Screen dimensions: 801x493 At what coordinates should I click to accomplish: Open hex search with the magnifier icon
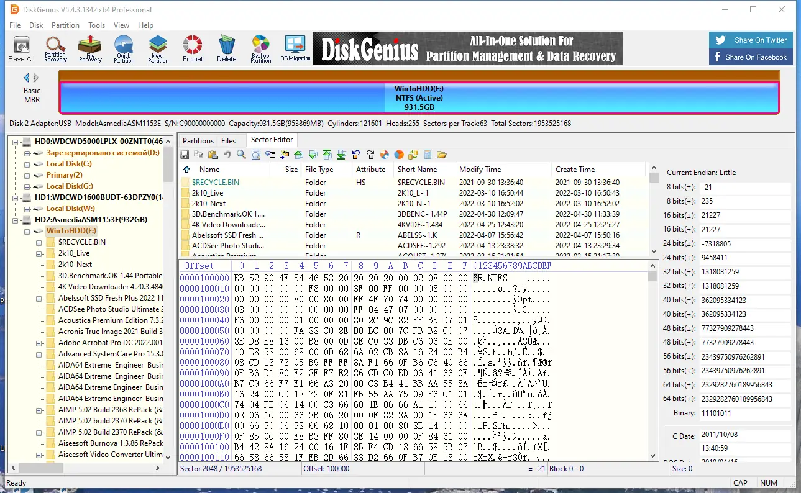[241, 154]
